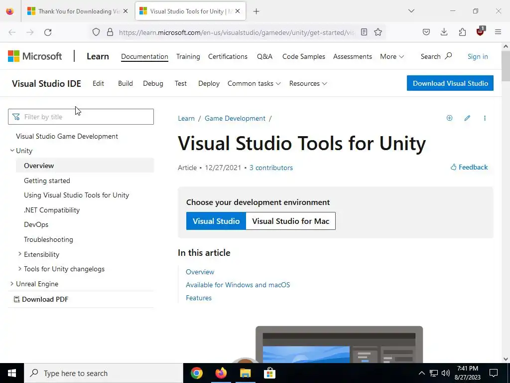Screen dimensions: 510x383
Task: Go to Training in the top nav
Action: 188,56
